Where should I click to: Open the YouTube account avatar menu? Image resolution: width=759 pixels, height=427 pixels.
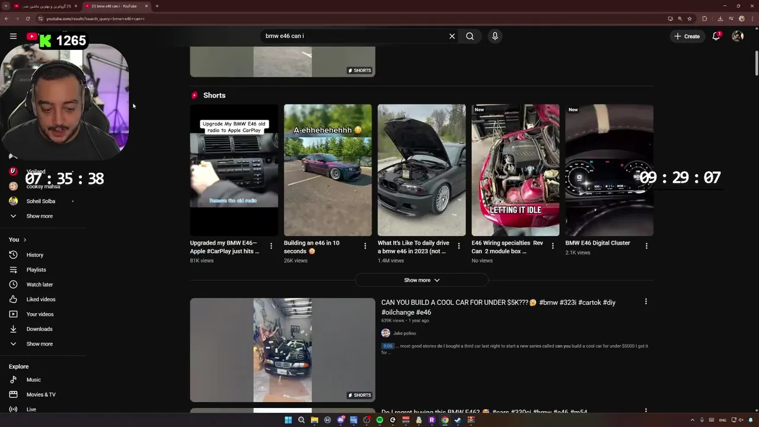pyautogui.click(x=738, y=36)
